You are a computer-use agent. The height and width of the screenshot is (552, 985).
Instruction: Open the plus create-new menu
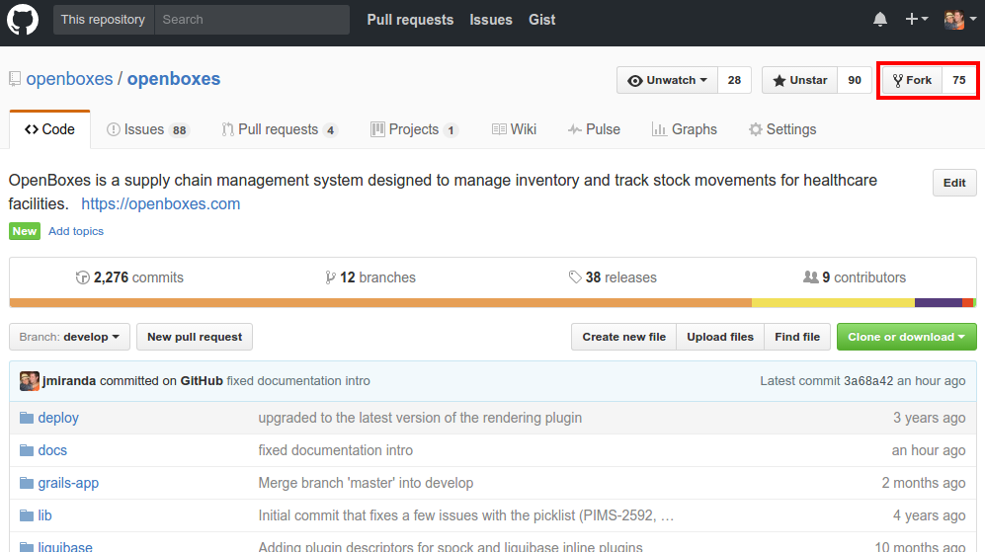(x=917, y=20)
